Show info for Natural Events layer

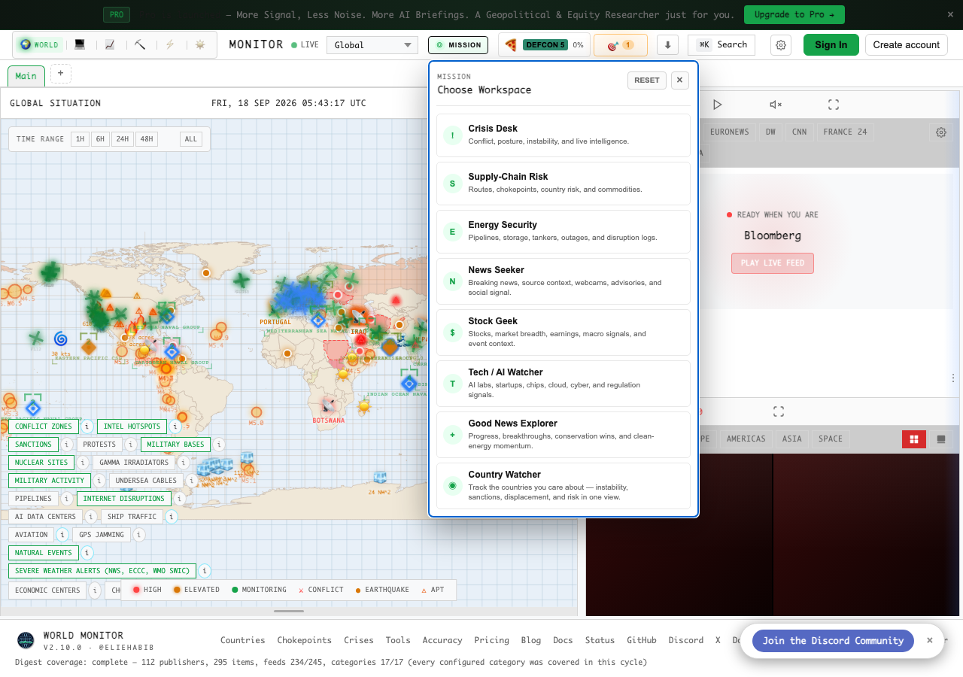[87, 553]
